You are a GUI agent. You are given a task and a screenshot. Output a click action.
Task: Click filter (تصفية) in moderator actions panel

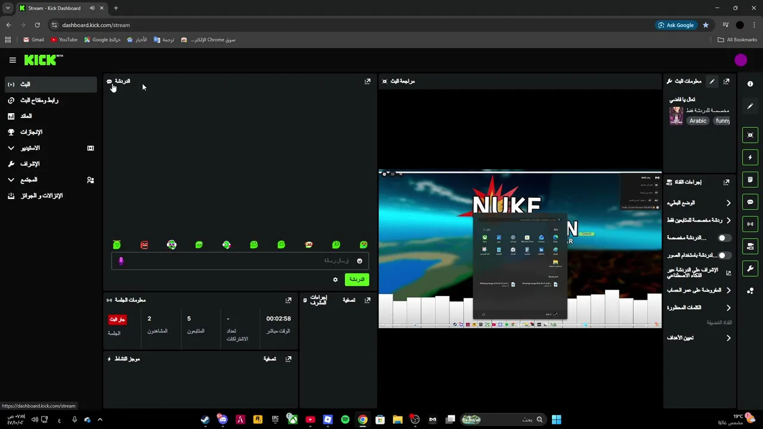tap(349, 300)
